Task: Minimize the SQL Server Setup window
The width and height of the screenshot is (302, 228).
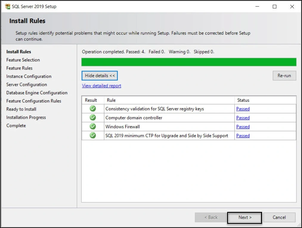Action: coord(257,6)
